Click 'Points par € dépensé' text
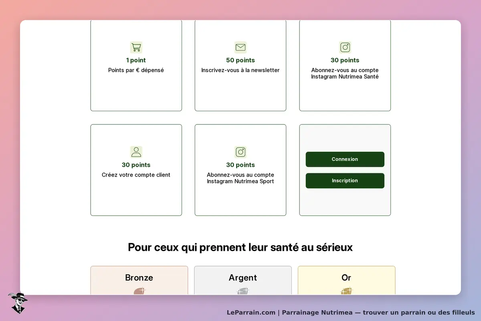Screen dimensions: 481x321 (x=136, y=70)
